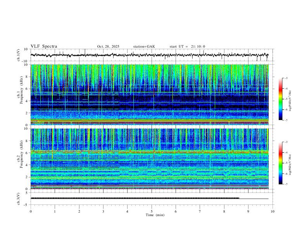Click time axis tick label "6"
The height and width of the screenshot is (237, 307).
(176, 211)
